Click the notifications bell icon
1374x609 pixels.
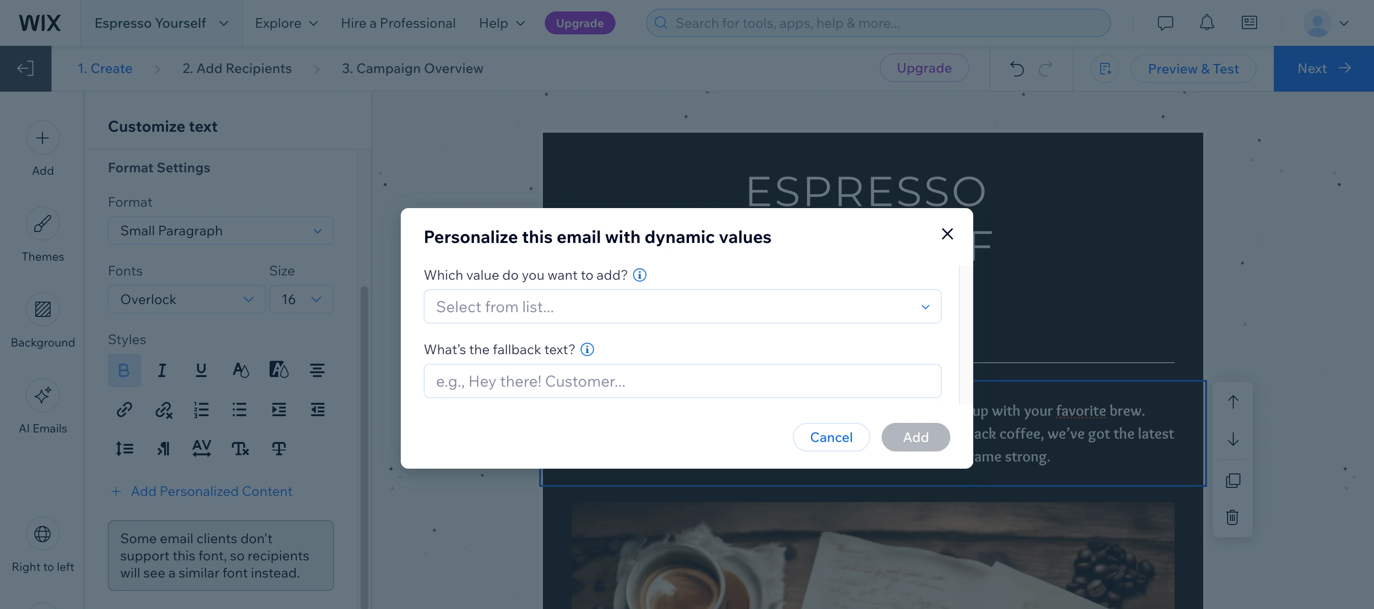tap(1207, 23)
